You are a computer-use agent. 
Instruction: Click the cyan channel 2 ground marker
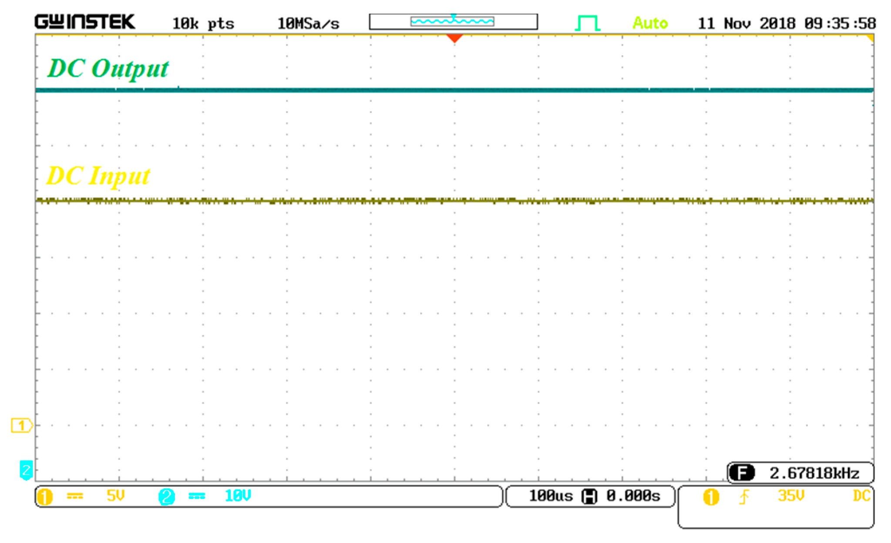click(26, 470)
